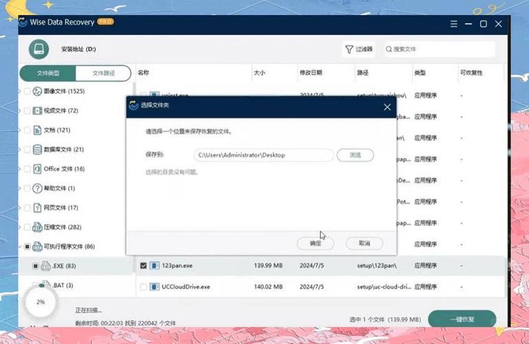The height and width of the screenshot is (344, 529).
Task: Click 取消 in the folder dialog
Action: [364, 244]
